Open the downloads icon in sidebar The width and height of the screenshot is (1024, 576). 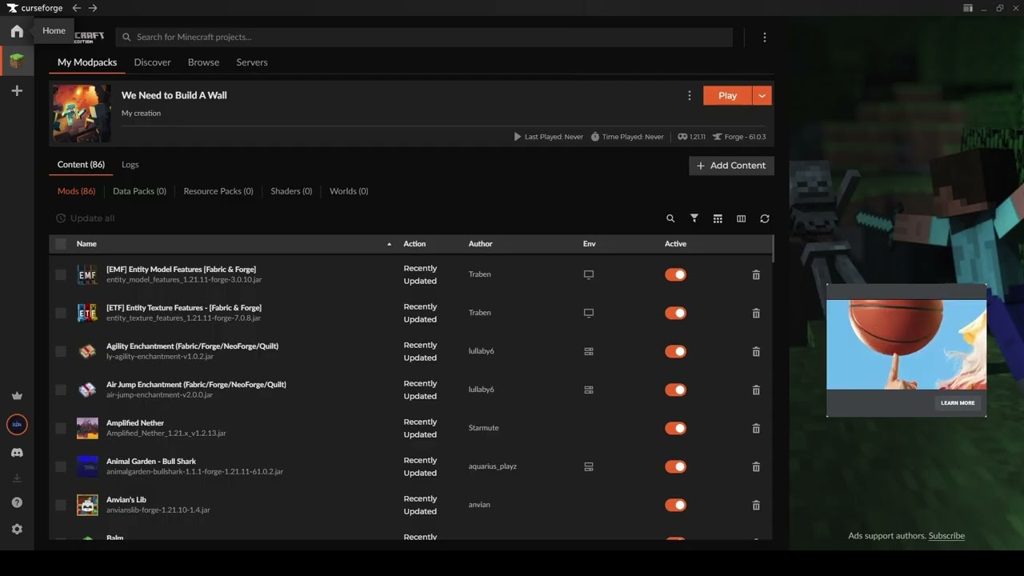coord(17,478)
